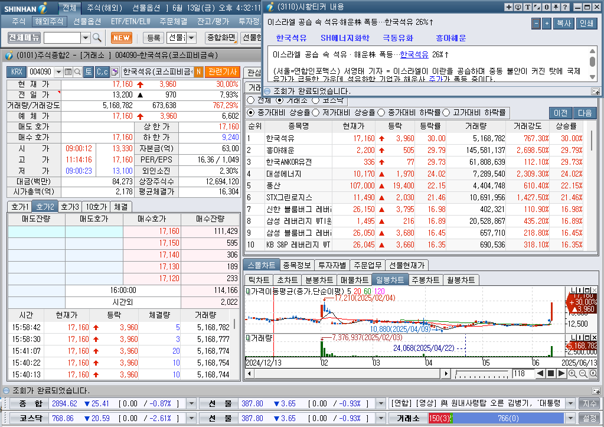Select 전체 market radio button
604x427 pixels.
tap(251, 100)
